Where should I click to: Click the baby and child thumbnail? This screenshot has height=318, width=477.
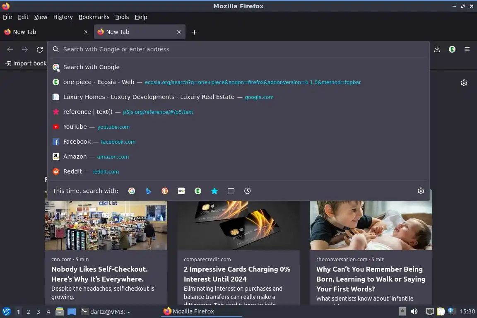(371, 225)
